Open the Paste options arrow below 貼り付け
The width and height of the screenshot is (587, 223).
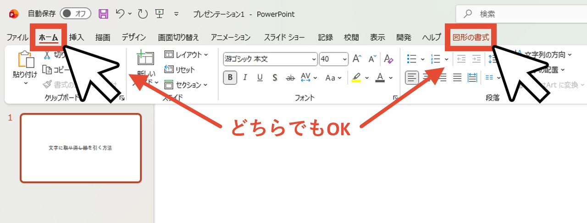(x=25, y=83)
